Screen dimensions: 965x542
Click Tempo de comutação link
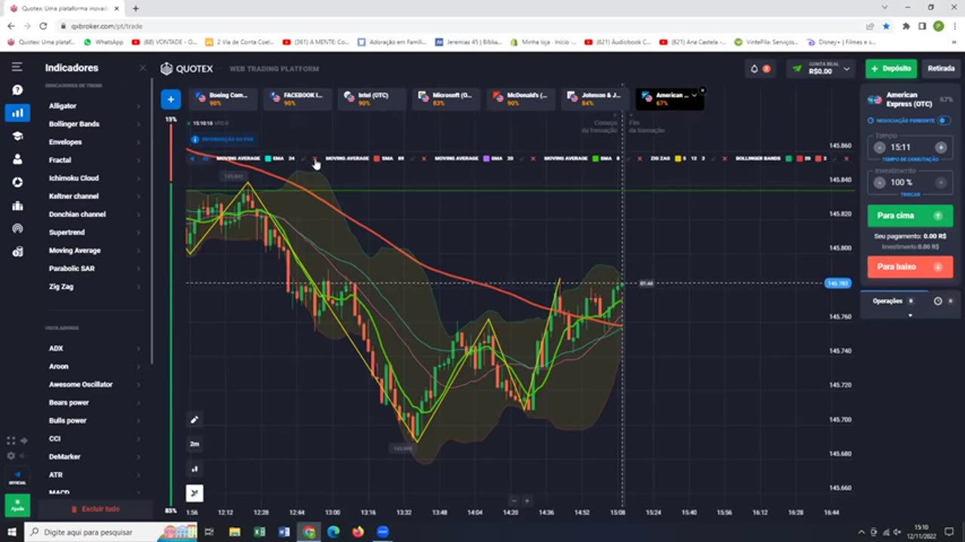tap(910, 160)
